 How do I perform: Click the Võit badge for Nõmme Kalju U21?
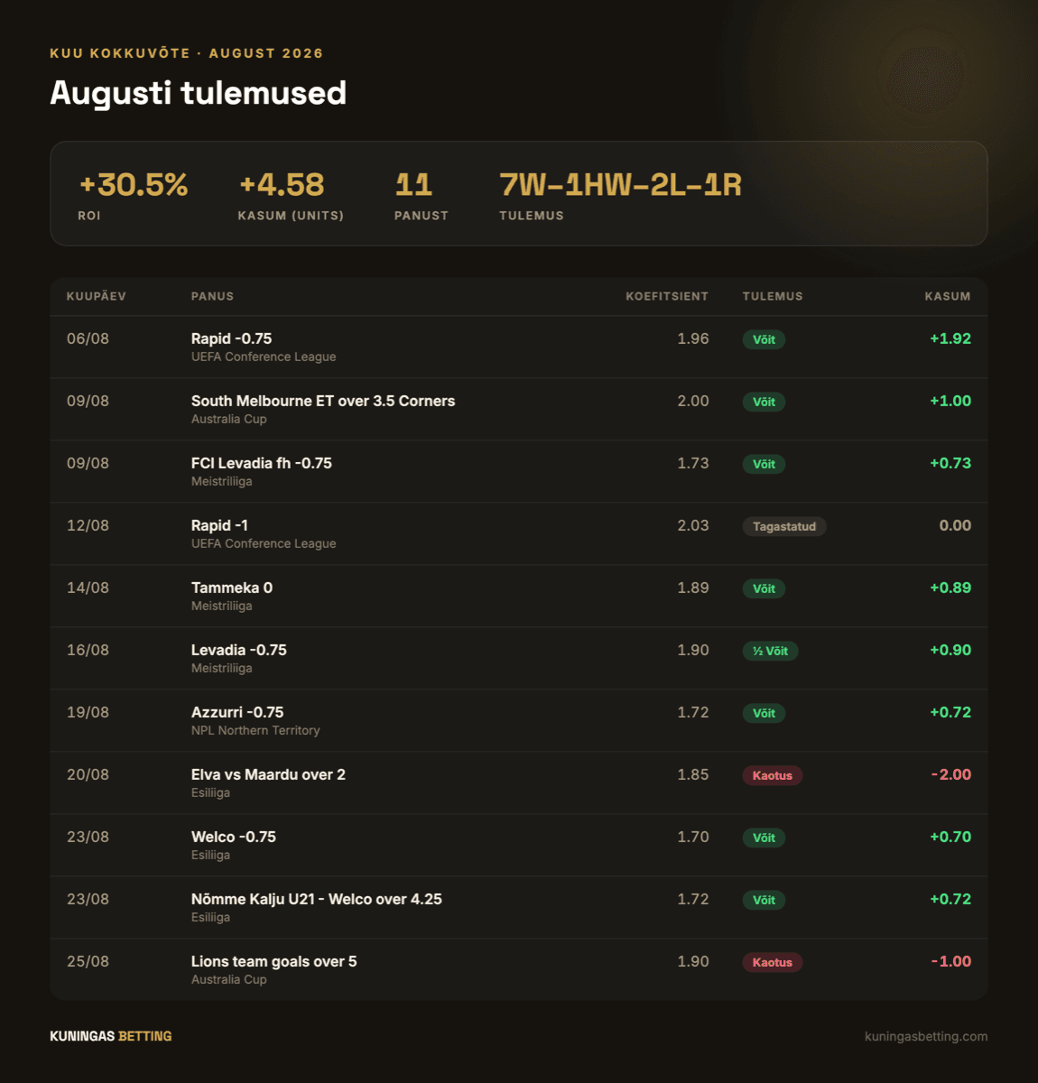(x=764, y=900)
